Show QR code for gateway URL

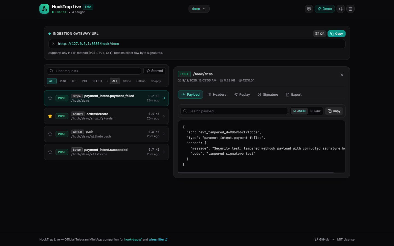(x=320, y=34)
